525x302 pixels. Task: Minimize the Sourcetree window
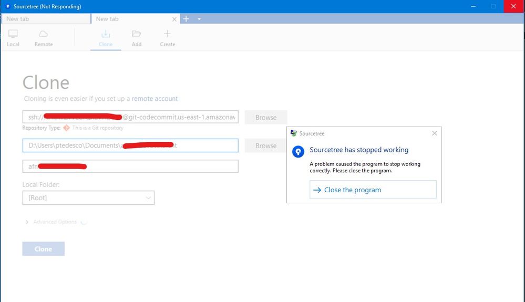tap(473, 6)
